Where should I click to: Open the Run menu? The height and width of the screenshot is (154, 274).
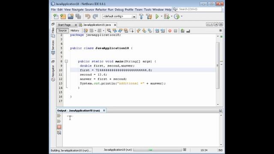[x=110, y=9]
